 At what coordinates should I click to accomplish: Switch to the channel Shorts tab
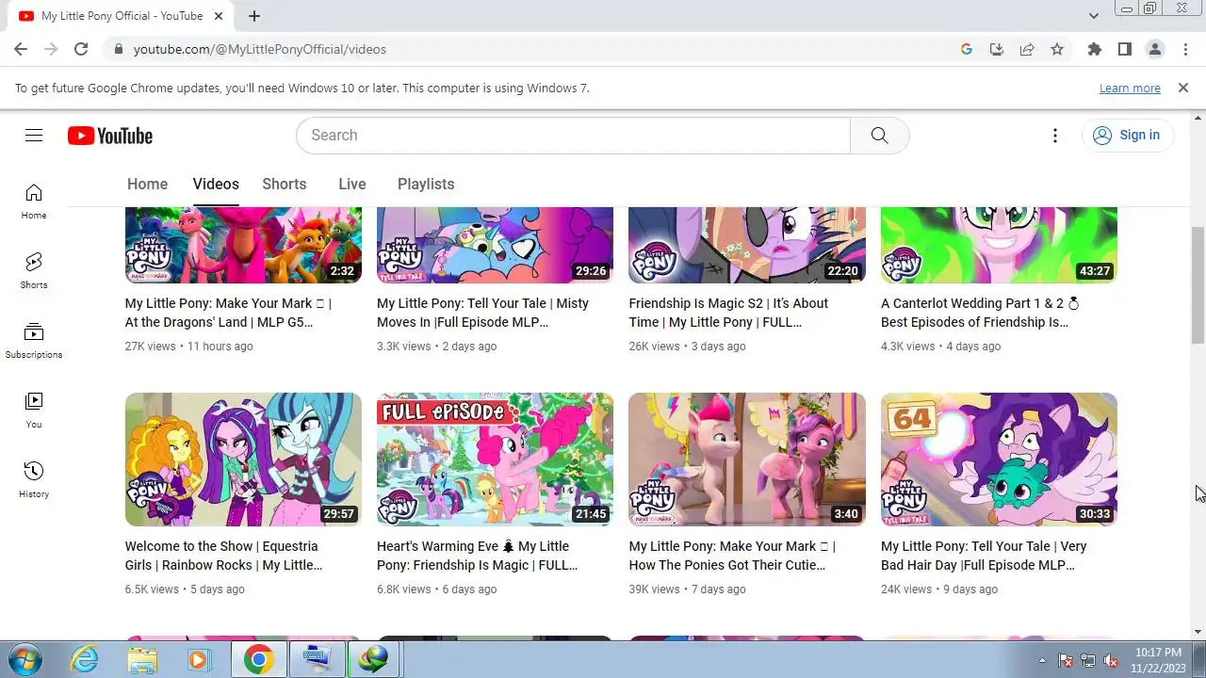285,184
